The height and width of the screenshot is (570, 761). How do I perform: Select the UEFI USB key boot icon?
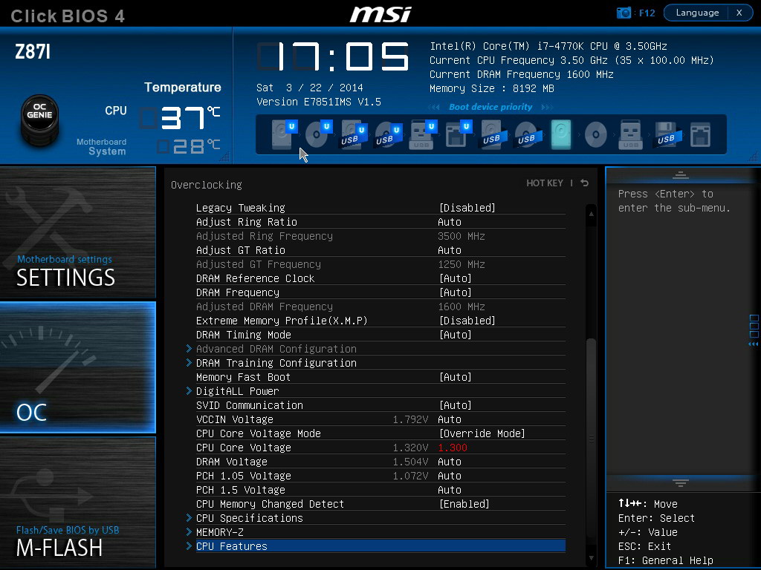[423, 134]
